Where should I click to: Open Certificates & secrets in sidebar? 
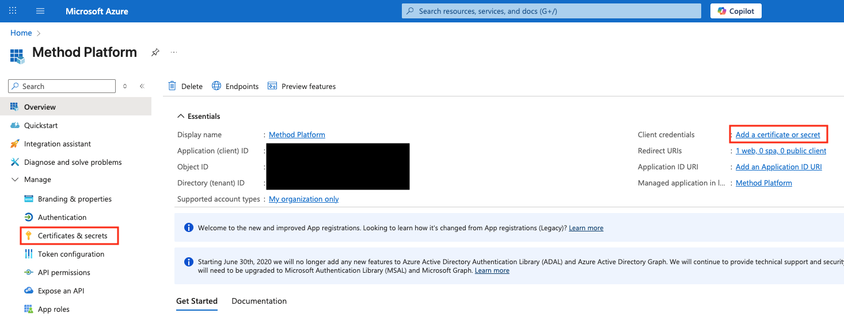coord(72,235)
